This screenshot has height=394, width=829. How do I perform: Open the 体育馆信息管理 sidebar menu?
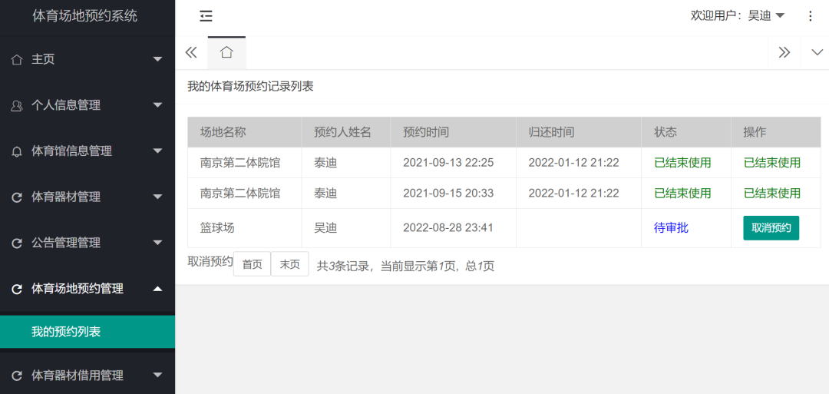[x=88, y=151]
